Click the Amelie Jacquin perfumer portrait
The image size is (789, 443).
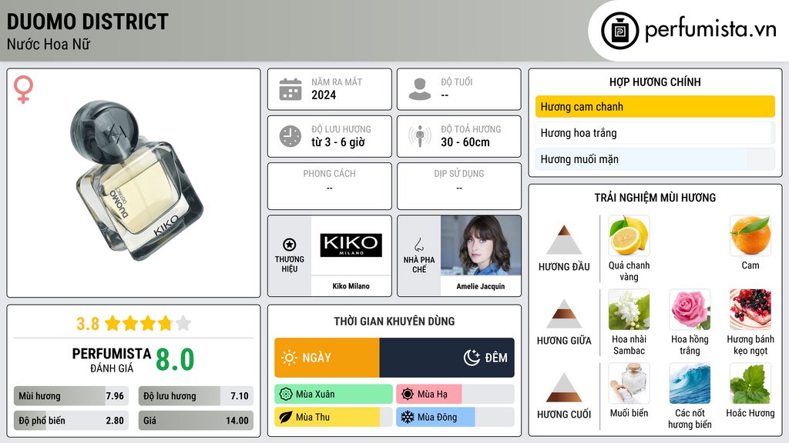coord(481,245)
